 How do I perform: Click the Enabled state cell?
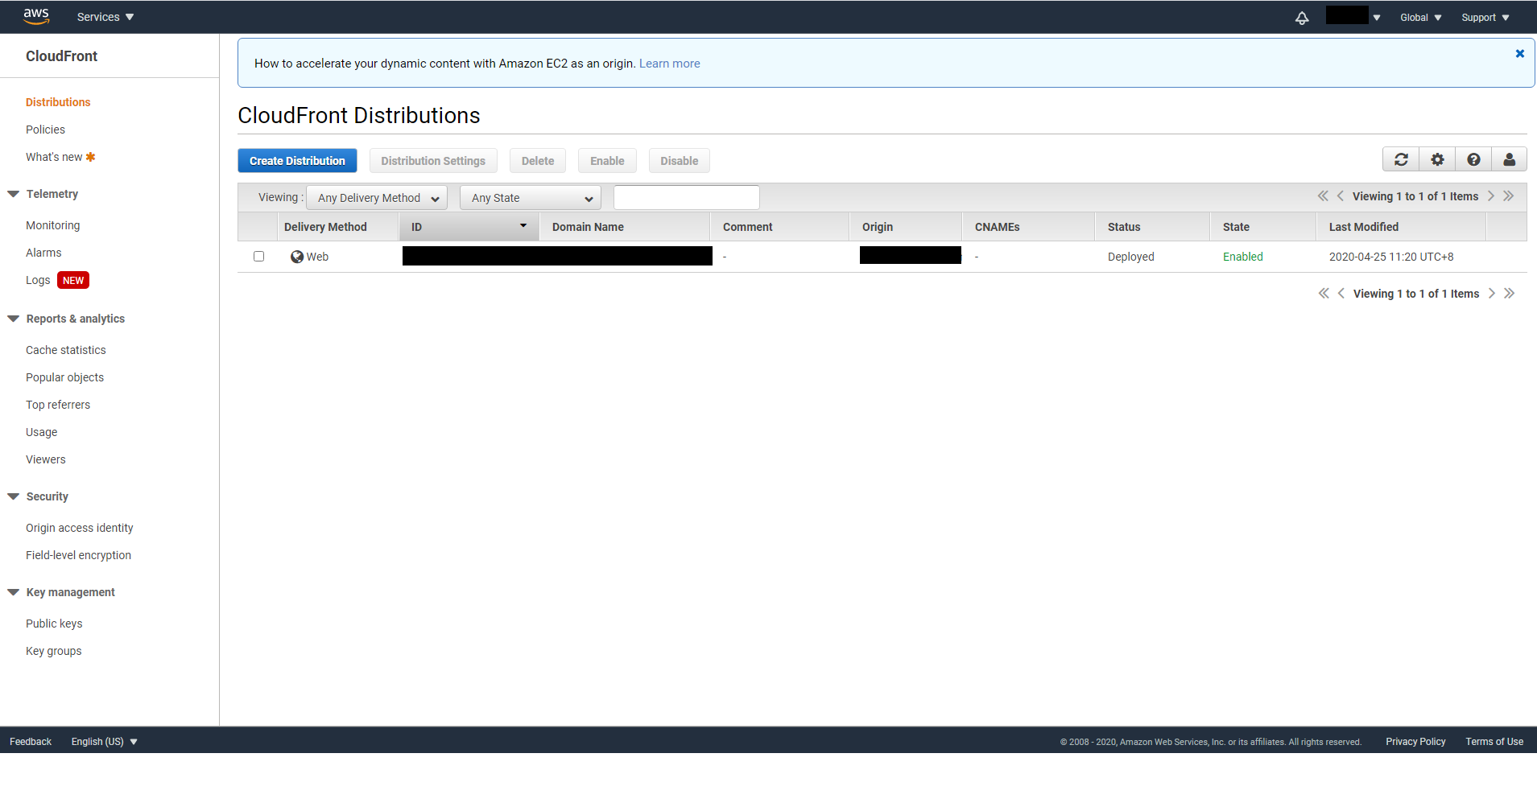(x=1243, y=257)
